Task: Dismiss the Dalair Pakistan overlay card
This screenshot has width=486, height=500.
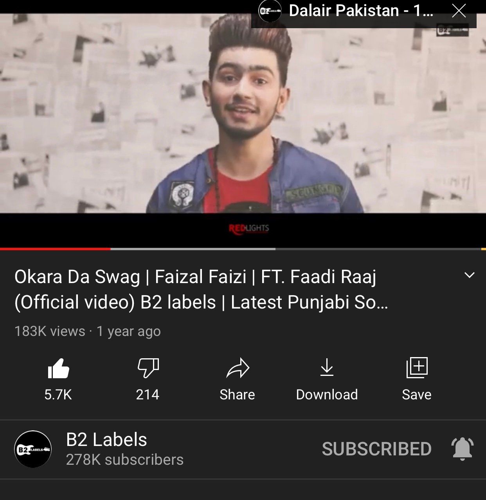Action: click(x=459, y=11)
